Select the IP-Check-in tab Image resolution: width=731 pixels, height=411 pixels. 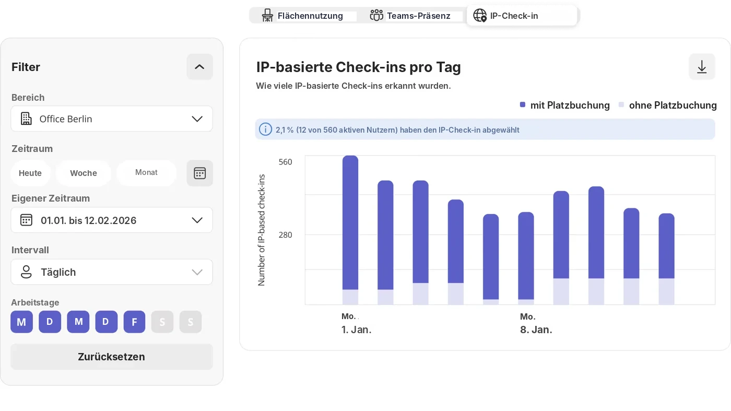(522, 16)
